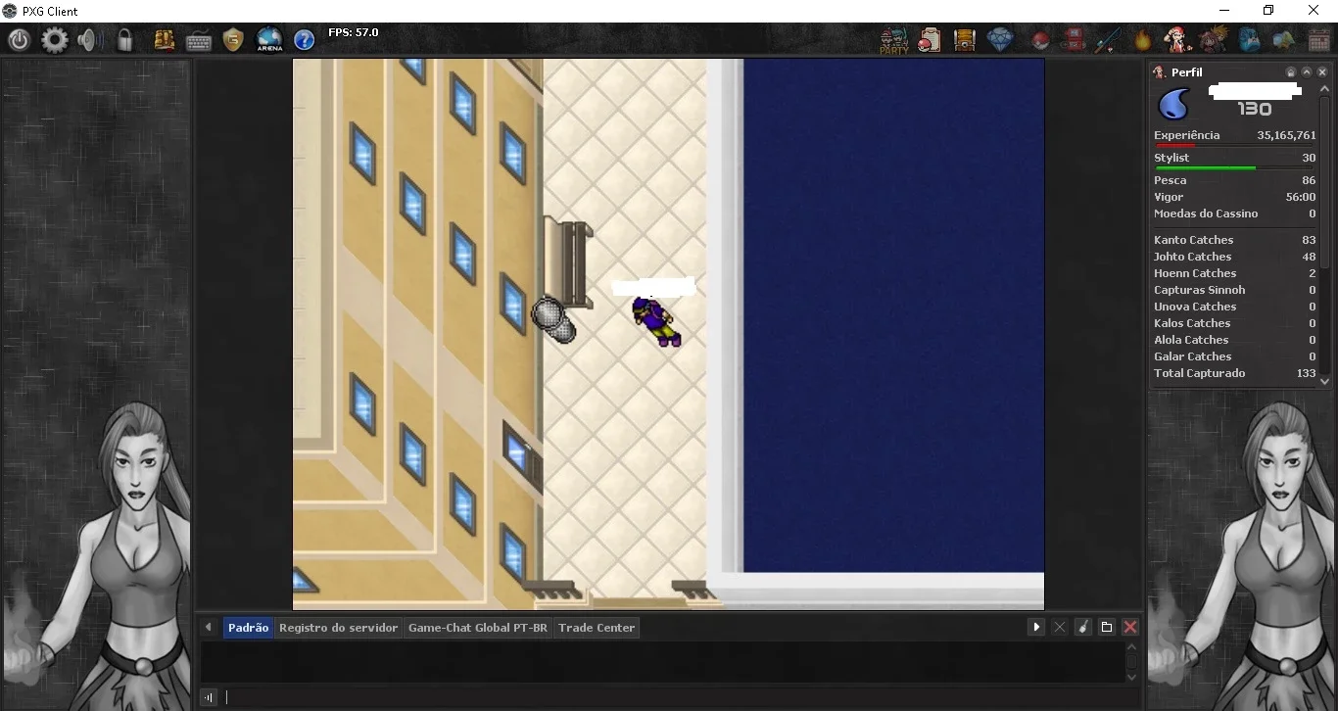
Task: Click the broom clear chat icon
Action: (x=1083, y=627)
